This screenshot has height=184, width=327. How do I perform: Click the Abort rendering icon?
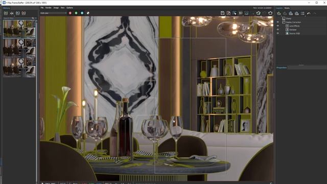point(265,13)
